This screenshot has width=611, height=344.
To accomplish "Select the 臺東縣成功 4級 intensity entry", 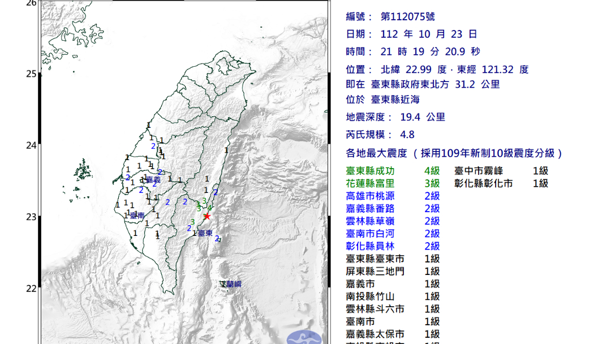I will pos(393,171).
